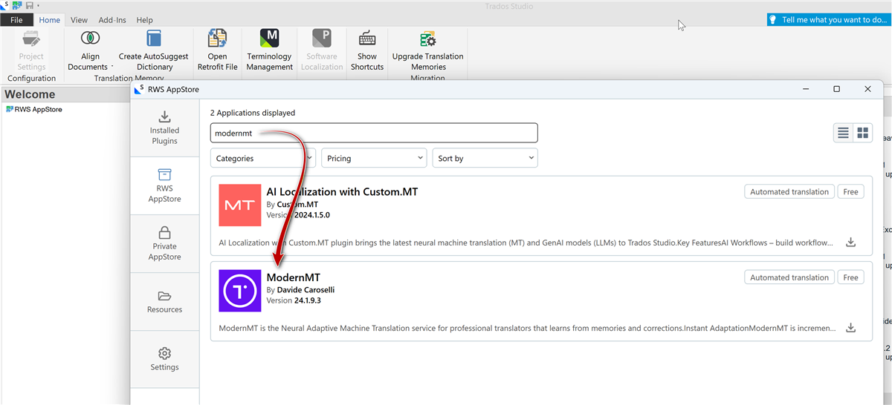Expand the Categories dropdown
The height and width of the screenshot is (405, 892).
tap(263, 158)
